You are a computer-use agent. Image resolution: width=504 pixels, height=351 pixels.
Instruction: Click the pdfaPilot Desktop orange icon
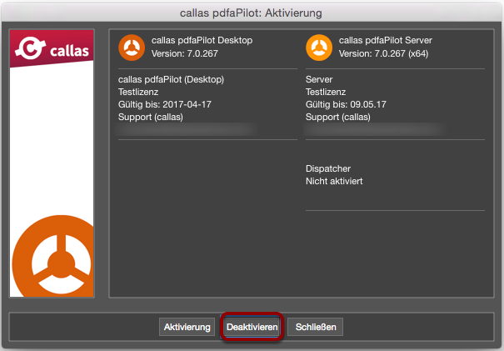tap(132, 48)
